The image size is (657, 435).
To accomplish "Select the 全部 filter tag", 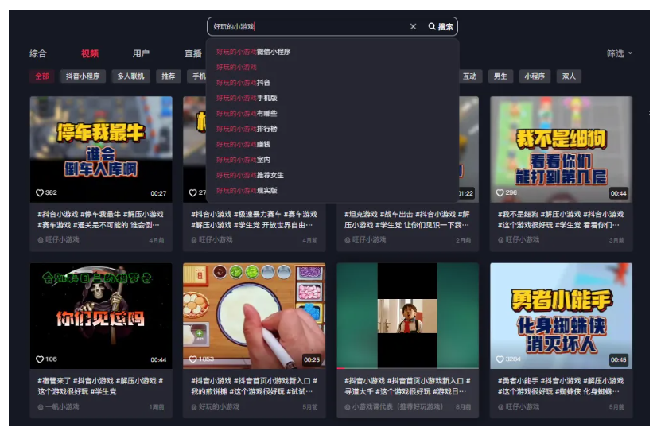I will coord(41,76).
